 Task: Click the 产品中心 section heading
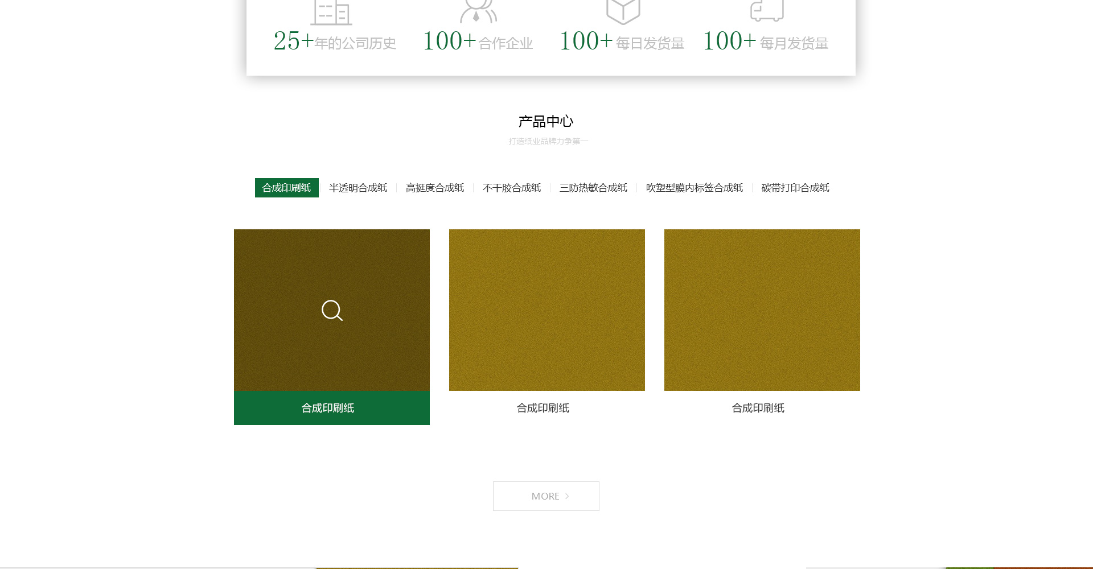(x=545, y=121)
